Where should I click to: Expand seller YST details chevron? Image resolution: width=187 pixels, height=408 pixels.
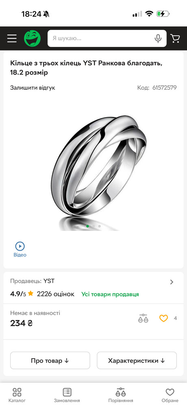point(172,282)
